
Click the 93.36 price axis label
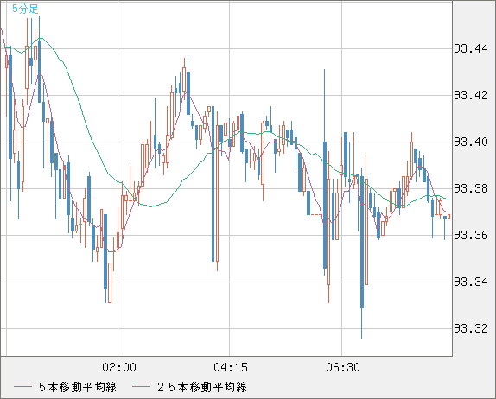click(471, 235)
